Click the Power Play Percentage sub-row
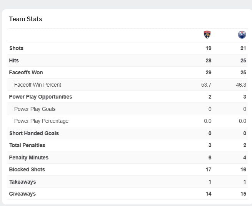This screenshot has height=206, width=252. (41, 121)
